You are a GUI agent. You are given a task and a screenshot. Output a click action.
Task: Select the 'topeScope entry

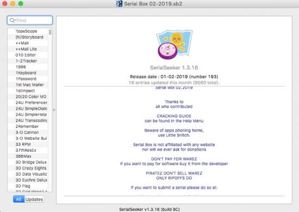point(28,31)
